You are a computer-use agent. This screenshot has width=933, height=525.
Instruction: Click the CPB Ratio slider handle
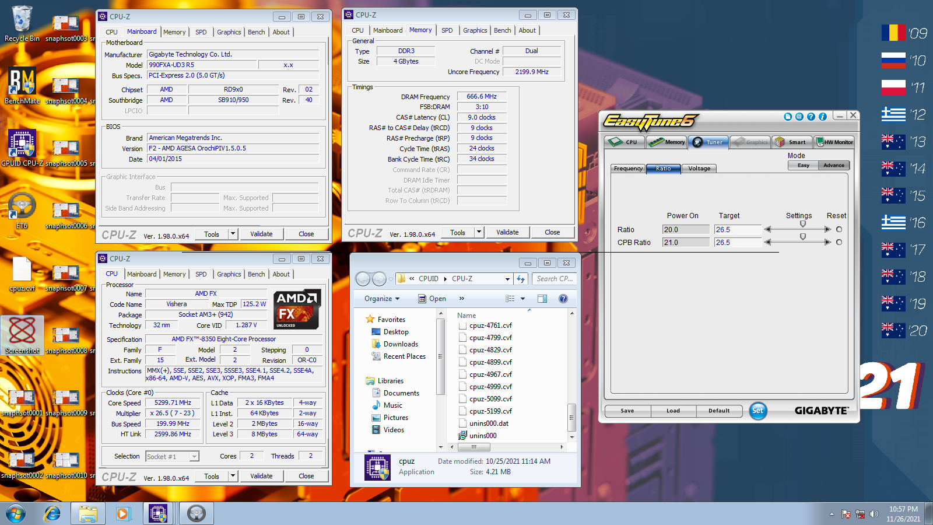(803, 237)
